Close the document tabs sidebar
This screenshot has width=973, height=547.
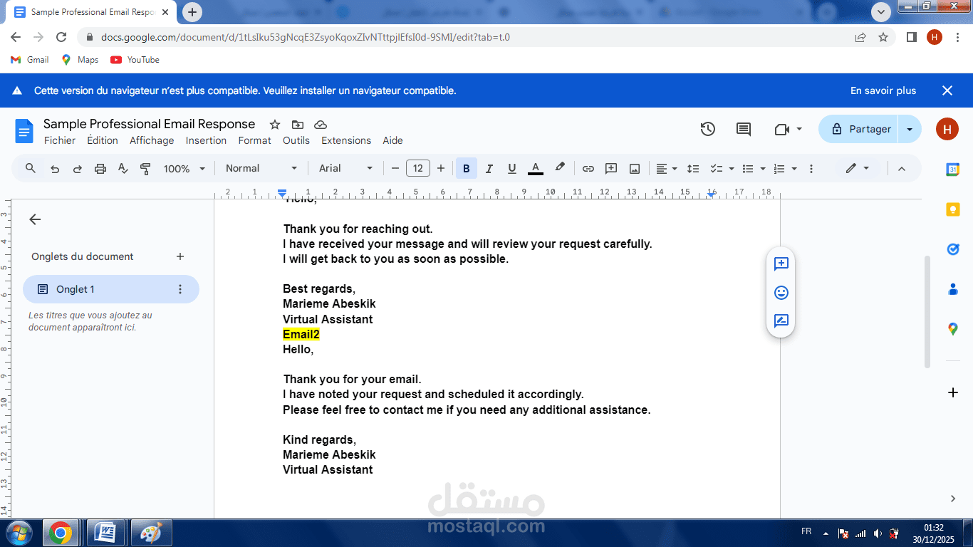(35, 219)
